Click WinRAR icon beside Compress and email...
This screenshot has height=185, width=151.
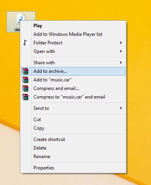(25, 88)
